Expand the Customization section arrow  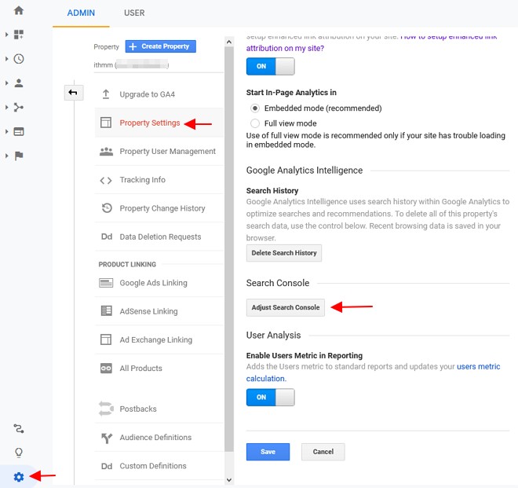[6, 35]
